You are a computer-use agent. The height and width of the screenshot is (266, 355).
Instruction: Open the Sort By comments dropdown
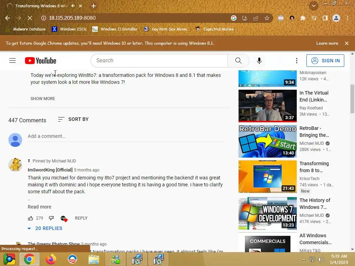pyautogui.click(x=73, y=119)
